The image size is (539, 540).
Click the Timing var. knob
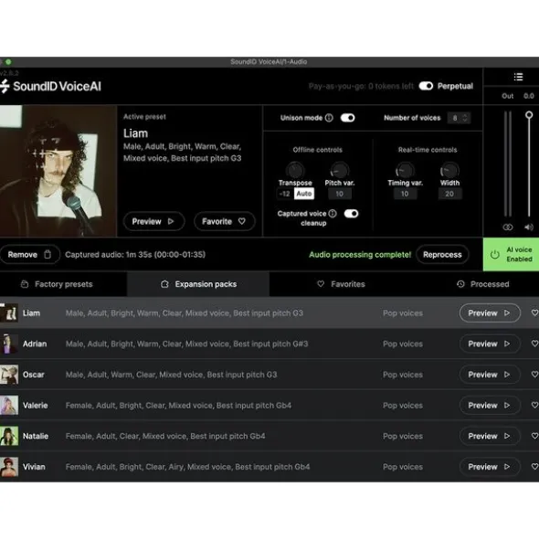[405, 170]
